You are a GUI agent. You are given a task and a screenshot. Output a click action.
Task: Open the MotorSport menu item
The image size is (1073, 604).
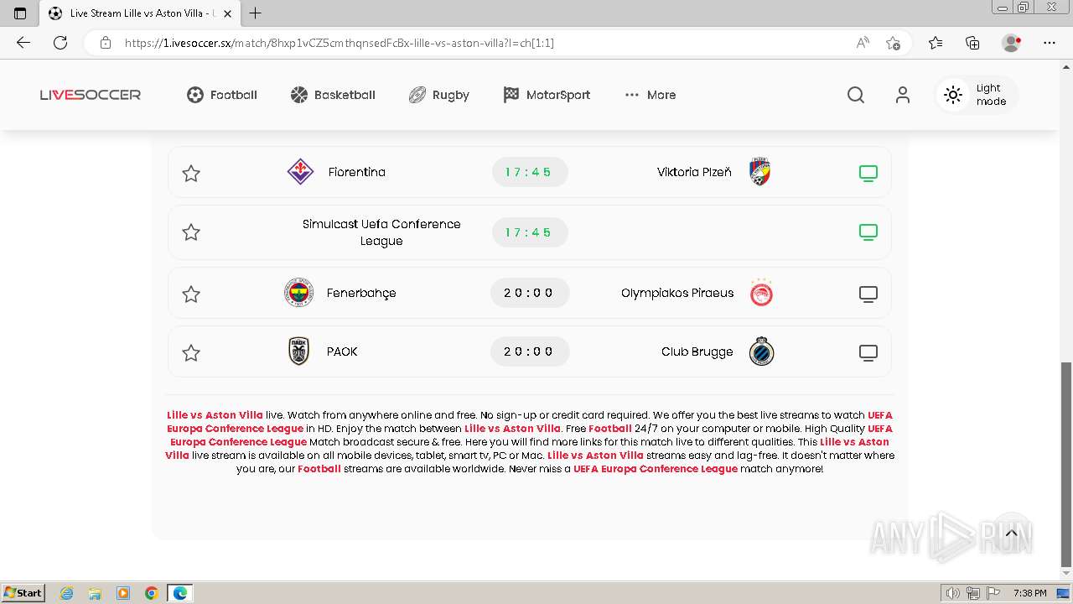click(547, 95)
